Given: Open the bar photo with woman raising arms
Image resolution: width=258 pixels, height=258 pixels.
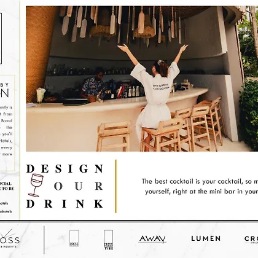Looking at the screenshot, I should 142,79.
